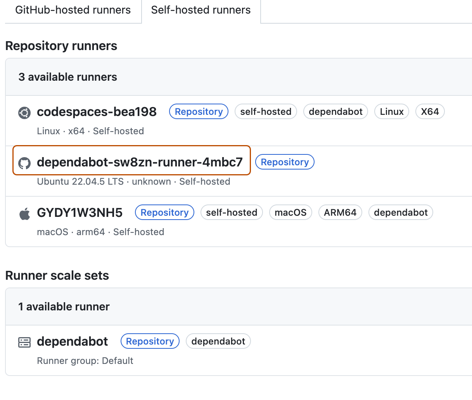Open the codespaces-bea198 runner

(x=96, y=111)
